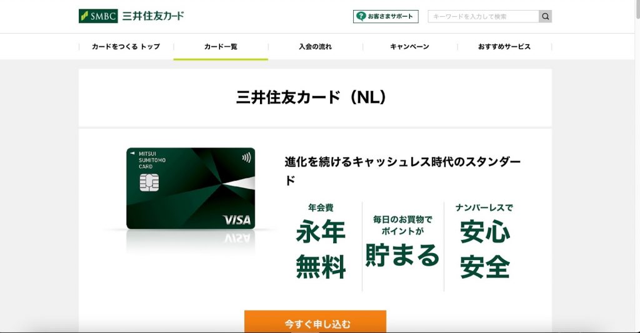Click the question mark support icon
The height and width of the screenshot is (333, 640).
[x=361, y=16]
